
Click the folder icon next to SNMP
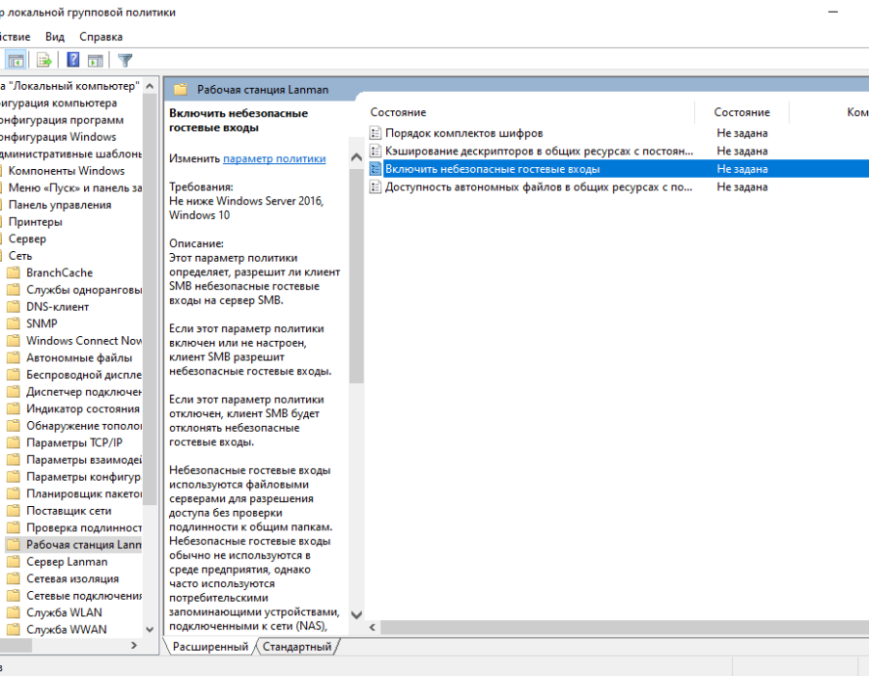pyautogui.click(x=14, y=324)
